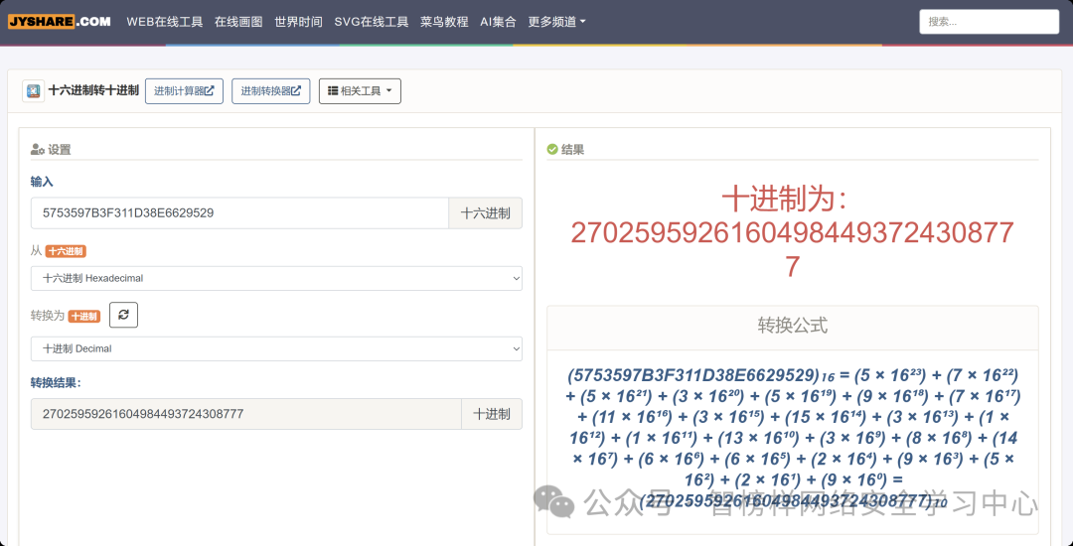Click the 输入 label
Image resolution: width=1073 pixels, height=546 pixels.
click(42, 181)
